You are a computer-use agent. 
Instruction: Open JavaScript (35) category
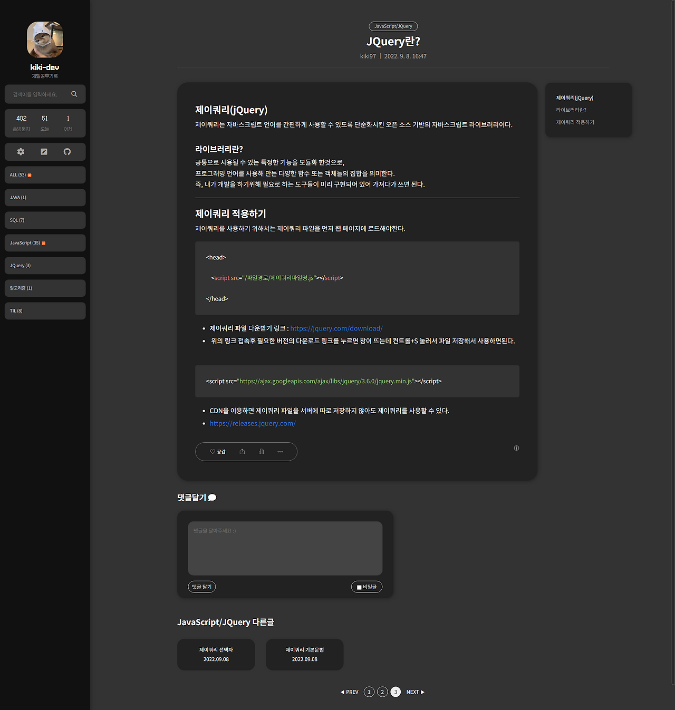pyautogui.click(x=45, y=243)
